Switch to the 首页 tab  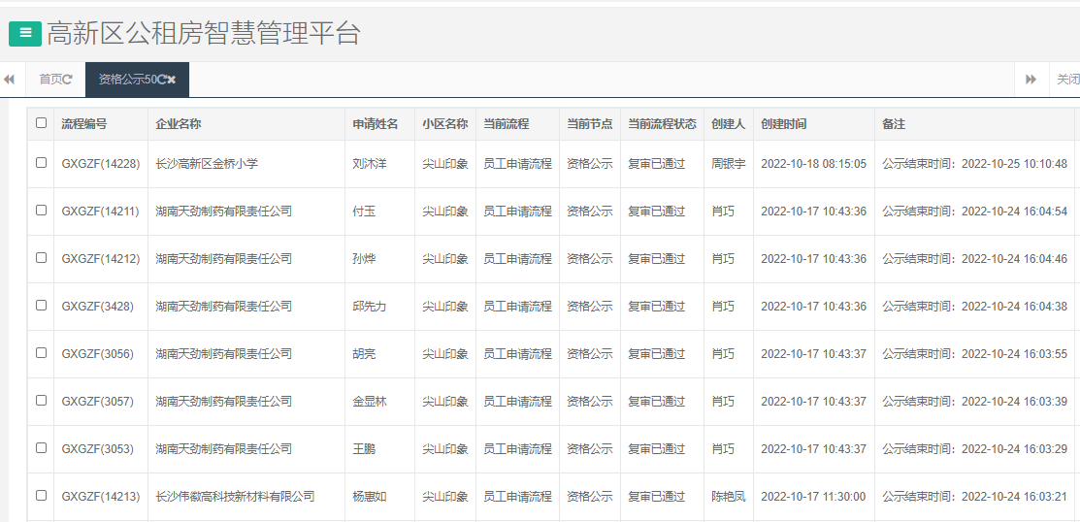pos(50,80)
